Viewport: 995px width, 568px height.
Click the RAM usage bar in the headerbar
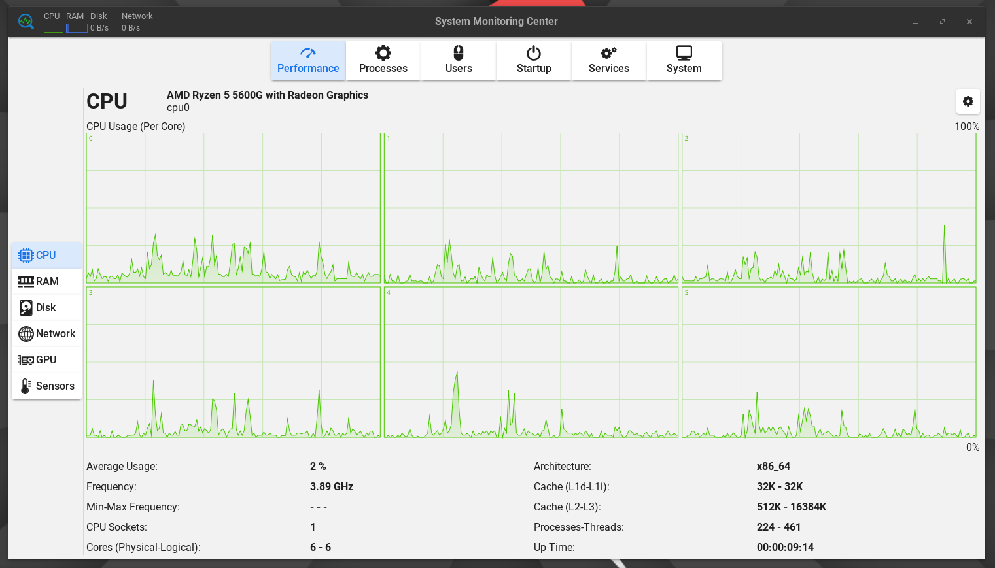[77, 27]
